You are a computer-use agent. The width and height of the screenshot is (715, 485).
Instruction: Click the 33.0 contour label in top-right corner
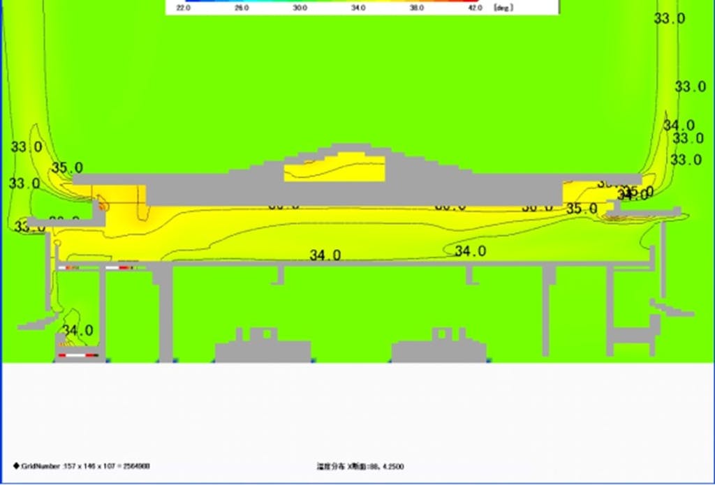[669, 19]
